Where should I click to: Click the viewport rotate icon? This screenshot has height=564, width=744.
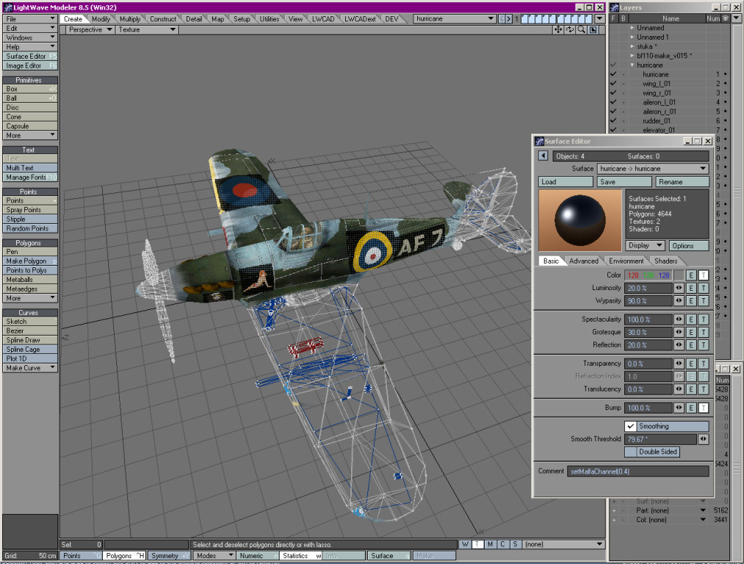570,30
